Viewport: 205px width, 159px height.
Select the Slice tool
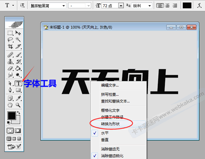(18, 46)
